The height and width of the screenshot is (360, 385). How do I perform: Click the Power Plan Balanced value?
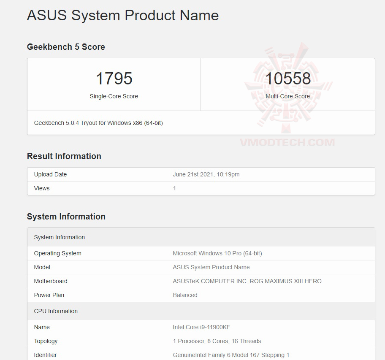coord(185,295)
